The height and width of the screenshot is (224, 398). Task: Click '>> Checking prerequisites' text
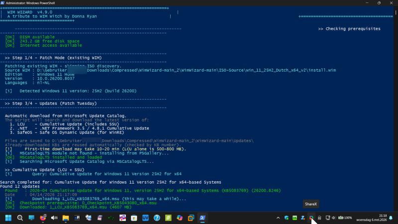click(349, 29)
